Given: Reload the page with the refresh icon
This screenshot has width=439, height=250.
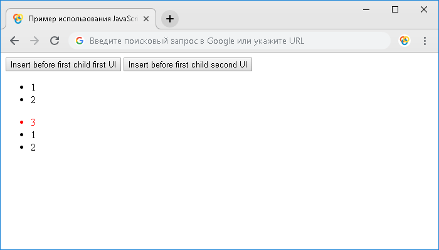Looking at the screenshot, I should click(x=55, y=41).
